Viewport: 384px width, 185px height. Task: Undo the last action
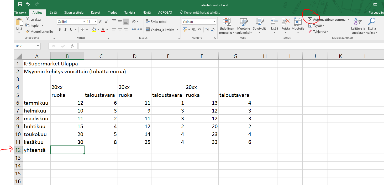coord(28,4)
